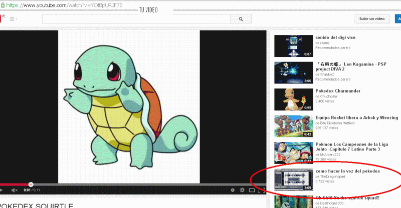
Task: Click channel name ChuchoJair
Action: (x=328, y=96)
